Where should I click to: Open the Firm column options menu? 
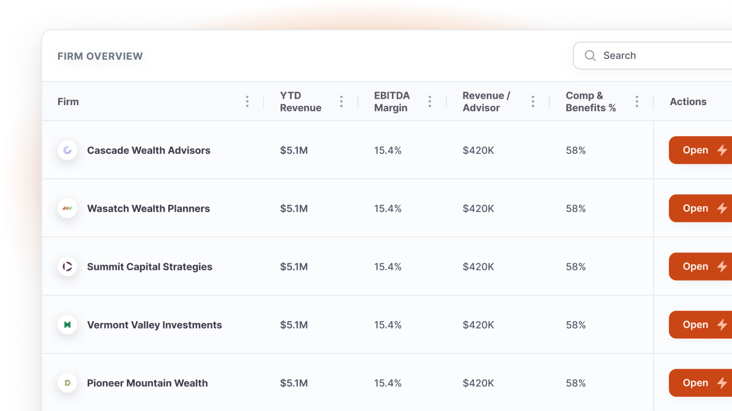(247, 102)
